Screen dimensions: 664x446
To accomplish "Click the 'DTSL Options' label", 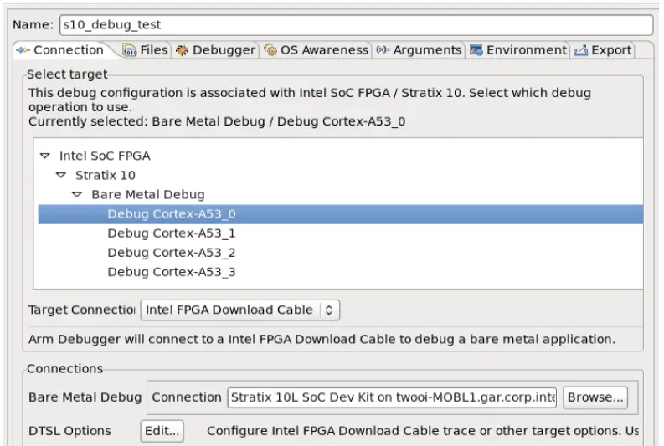I will click(69, 431).
